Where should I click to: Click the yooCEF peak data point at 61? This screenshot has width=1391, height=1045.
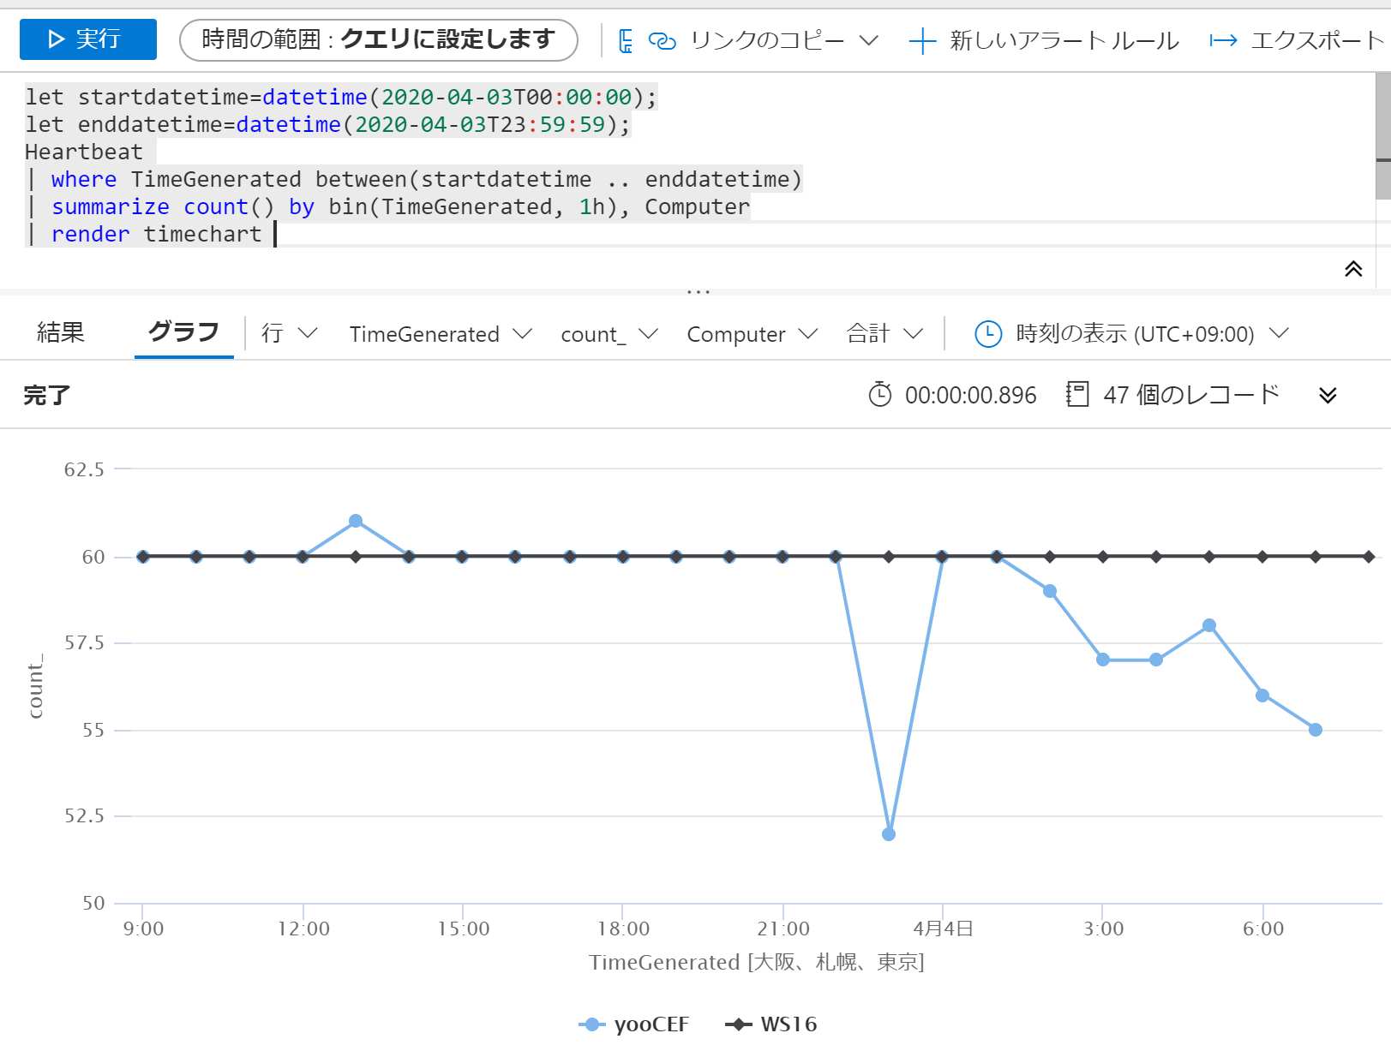point(356,521)
